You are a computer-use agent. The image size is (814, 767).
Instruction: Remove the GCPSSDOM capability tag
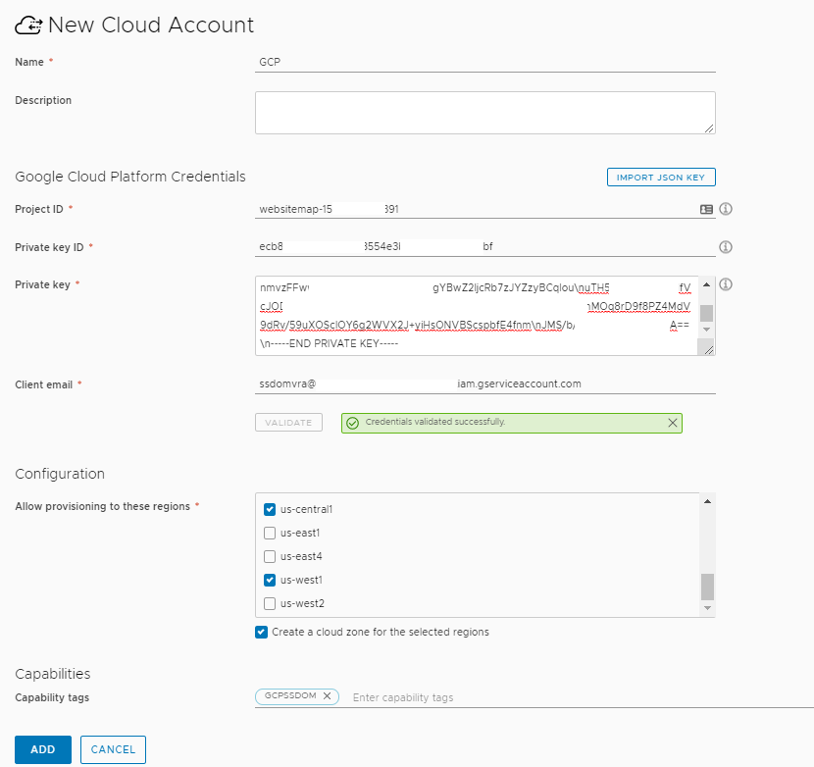point(327,695)
